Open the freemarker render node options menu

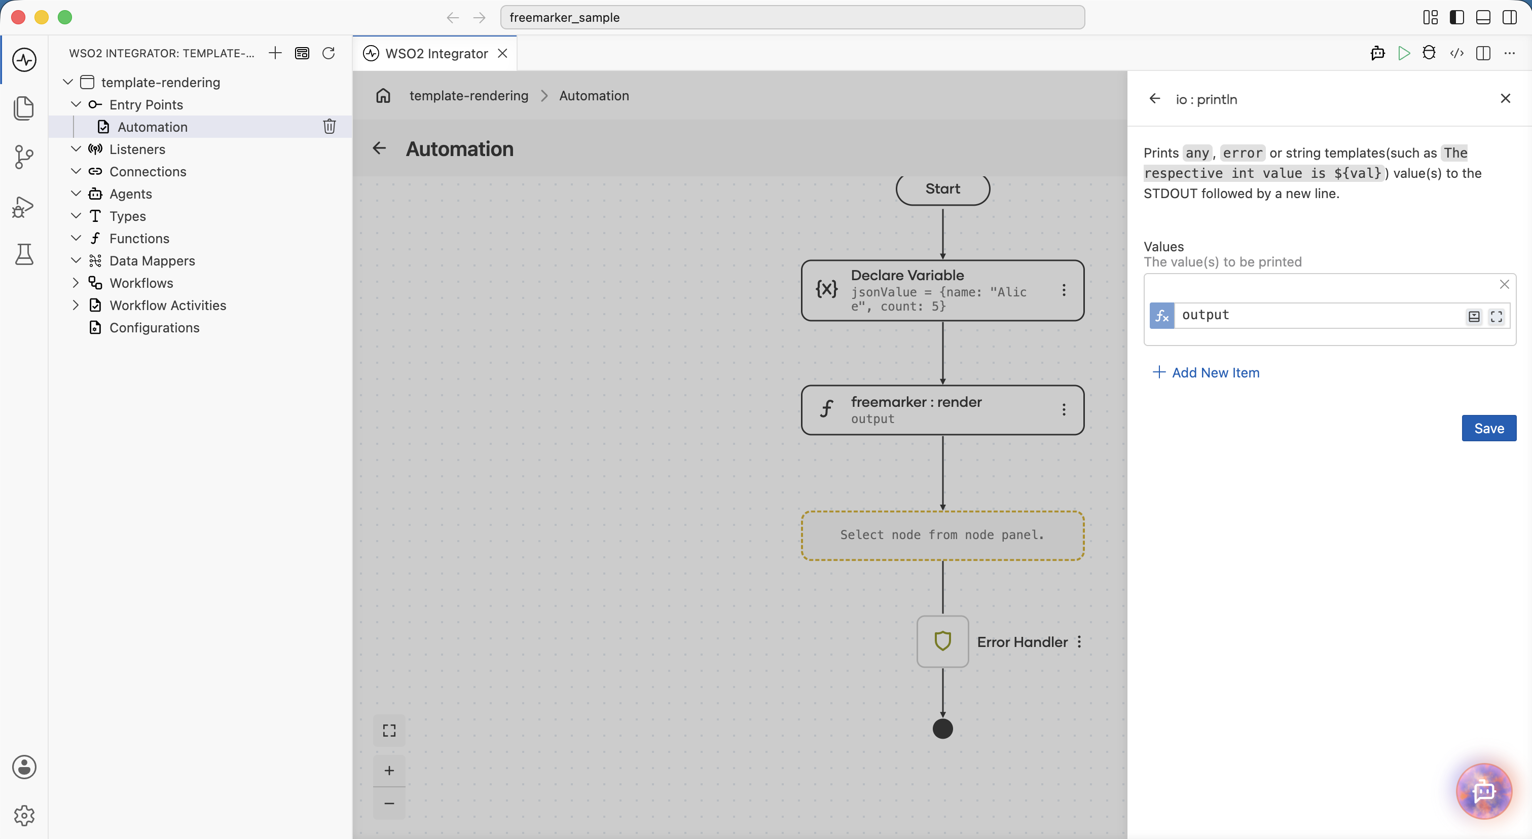(1064, 409)
